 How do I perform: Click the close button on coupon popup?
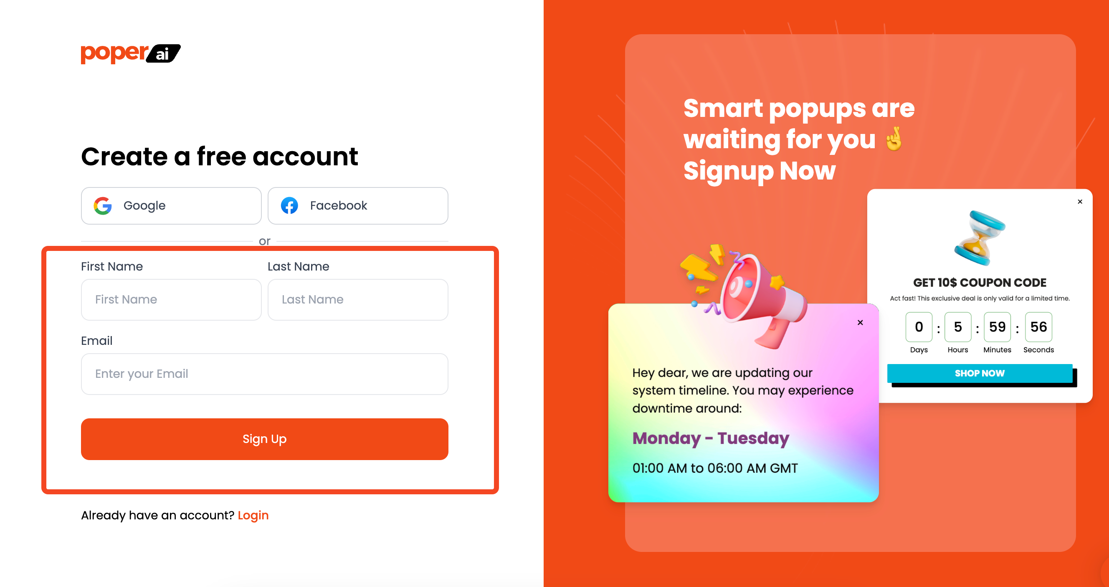1080,202
